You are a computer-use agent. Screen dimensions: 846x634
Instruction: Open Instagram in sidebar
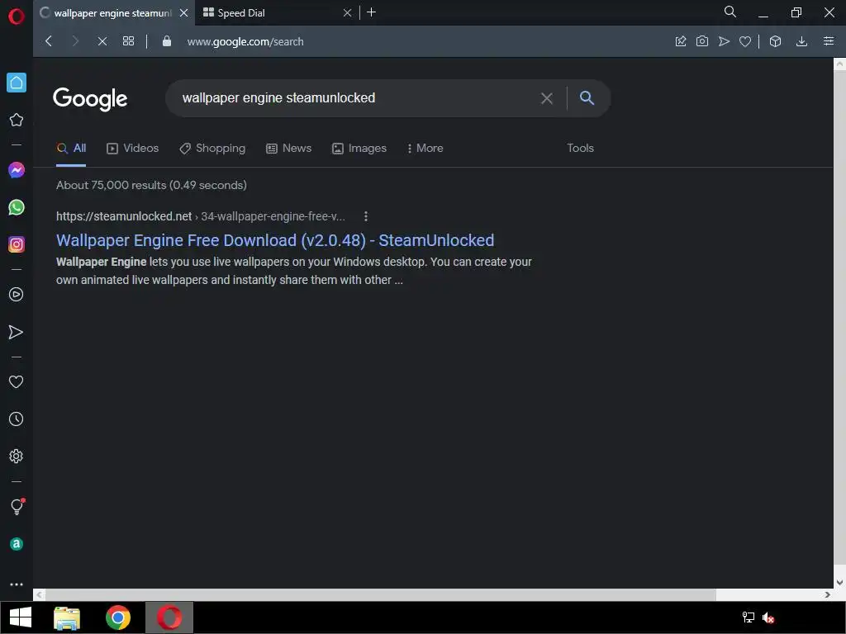(17, 244)
